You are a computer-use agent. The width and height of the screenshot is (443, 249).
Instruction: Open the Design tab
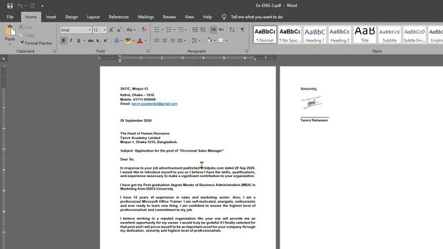pos(71,17)
